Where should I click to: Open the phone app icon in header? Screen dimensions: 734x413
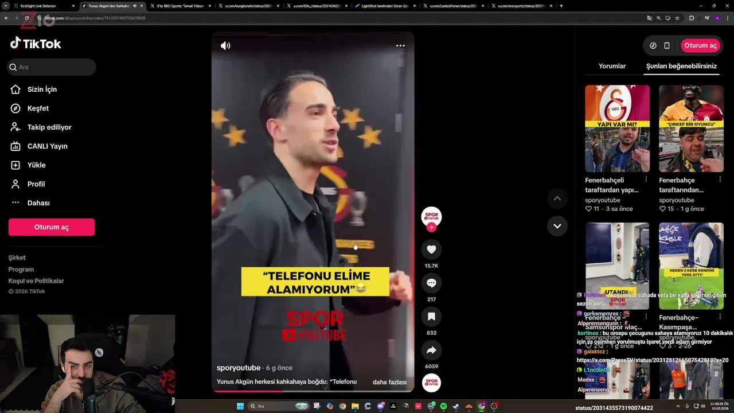(666, 45)
